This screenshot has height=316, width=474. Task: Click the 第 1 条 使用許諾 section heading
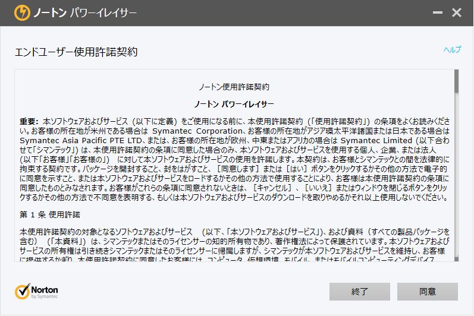click(x=50, y=215)
